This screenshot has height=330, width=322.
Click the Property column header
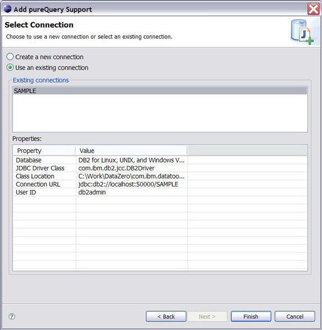point(44,151)
